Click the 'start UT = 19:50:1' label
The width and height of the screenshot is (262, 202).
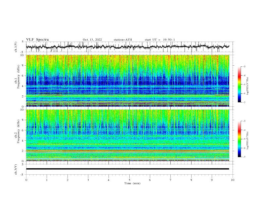point(160,40)
